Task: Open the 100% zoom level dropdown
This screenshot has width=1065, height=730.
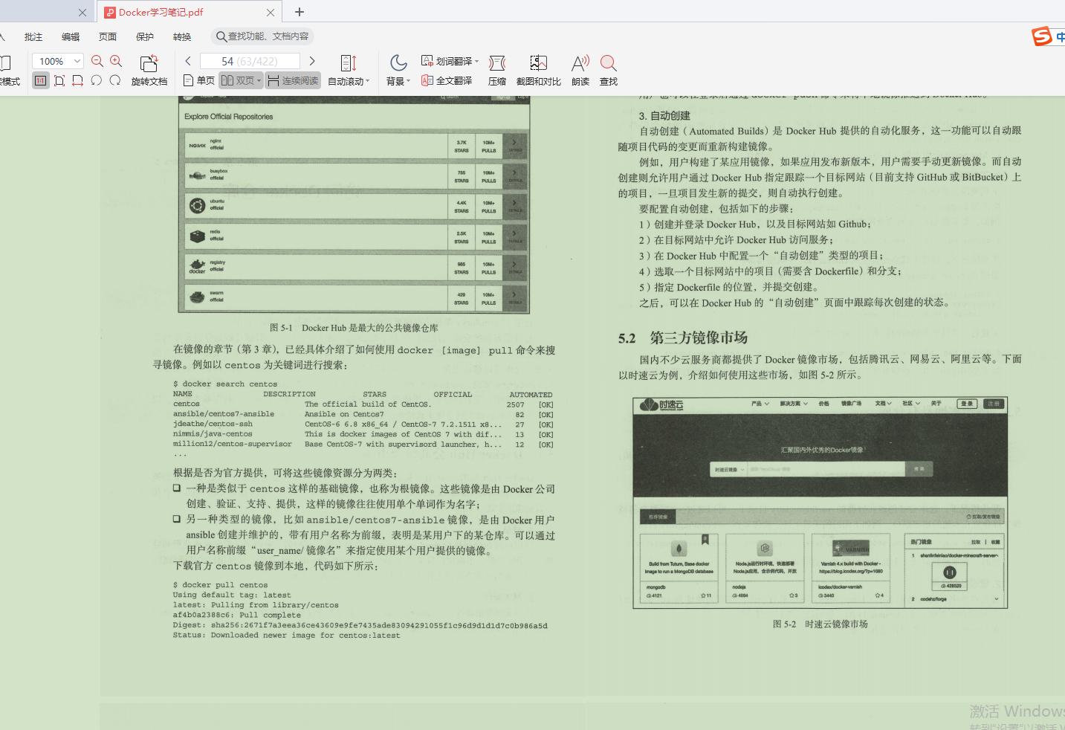Action: coord(77,61)
